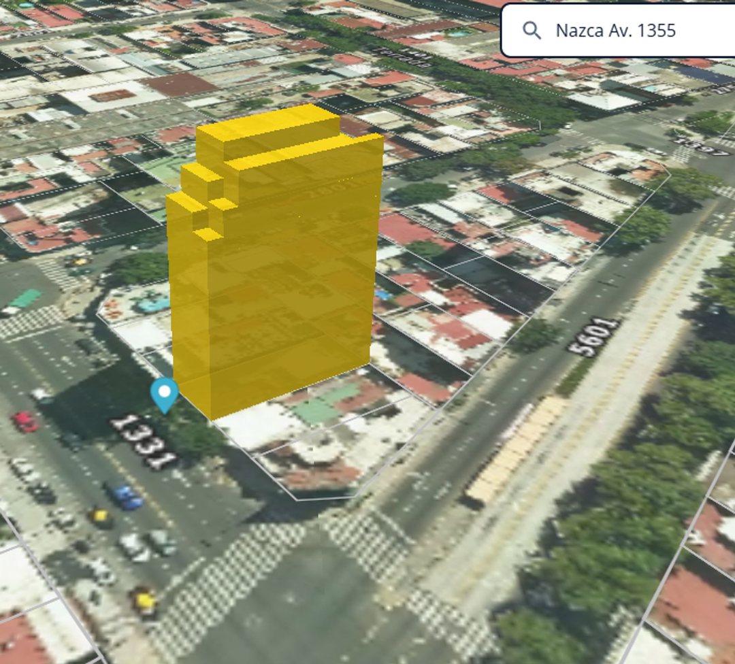This screenshot has width=735, height=664.
Task: Click the search magnifier icon
Action: point(532,31)
